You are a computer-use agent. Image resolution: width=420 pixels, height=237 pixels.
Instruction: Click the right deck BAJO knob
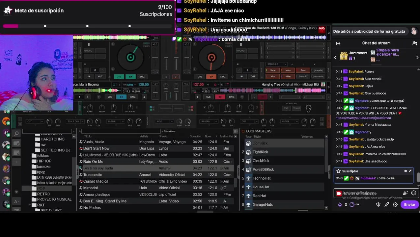[251, 107]
